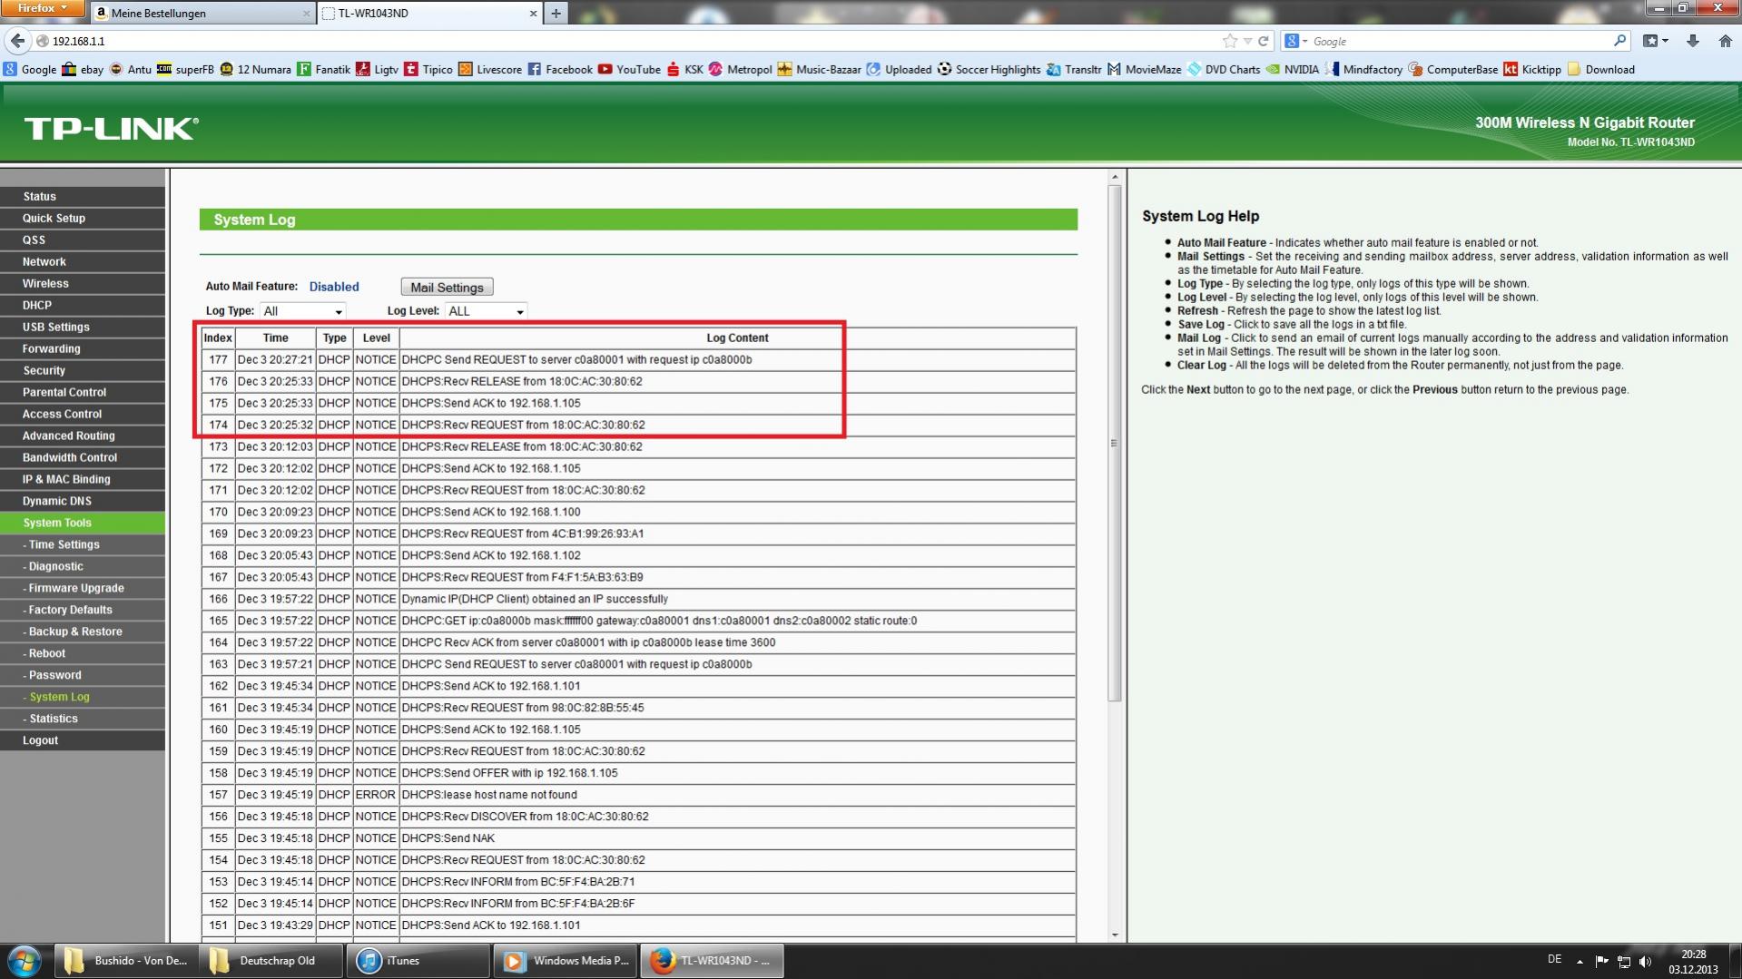The image size is (1742, 979).
Task: Switch to iTunes in the taskbar
Action: (418, 961)
